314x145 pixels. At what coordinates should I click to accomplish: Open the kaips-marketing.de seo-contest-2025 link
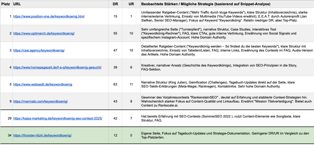[x=58, y=118]
